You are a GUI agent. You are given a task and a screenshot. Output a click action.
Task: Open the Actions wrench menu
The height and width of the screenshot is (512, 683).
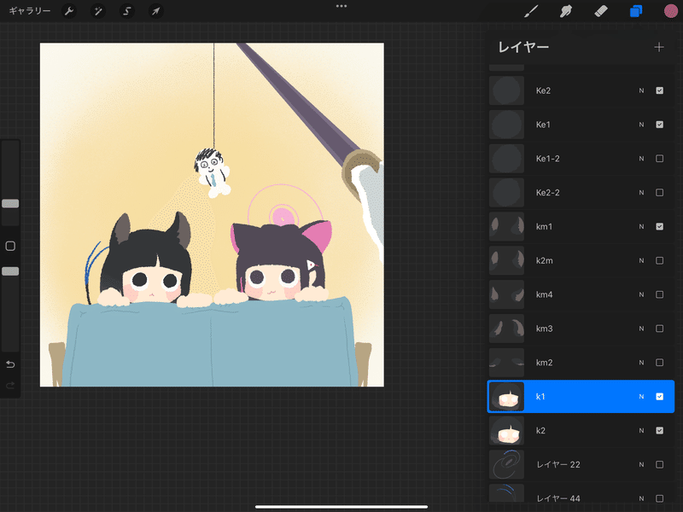[x=69, y=11]
